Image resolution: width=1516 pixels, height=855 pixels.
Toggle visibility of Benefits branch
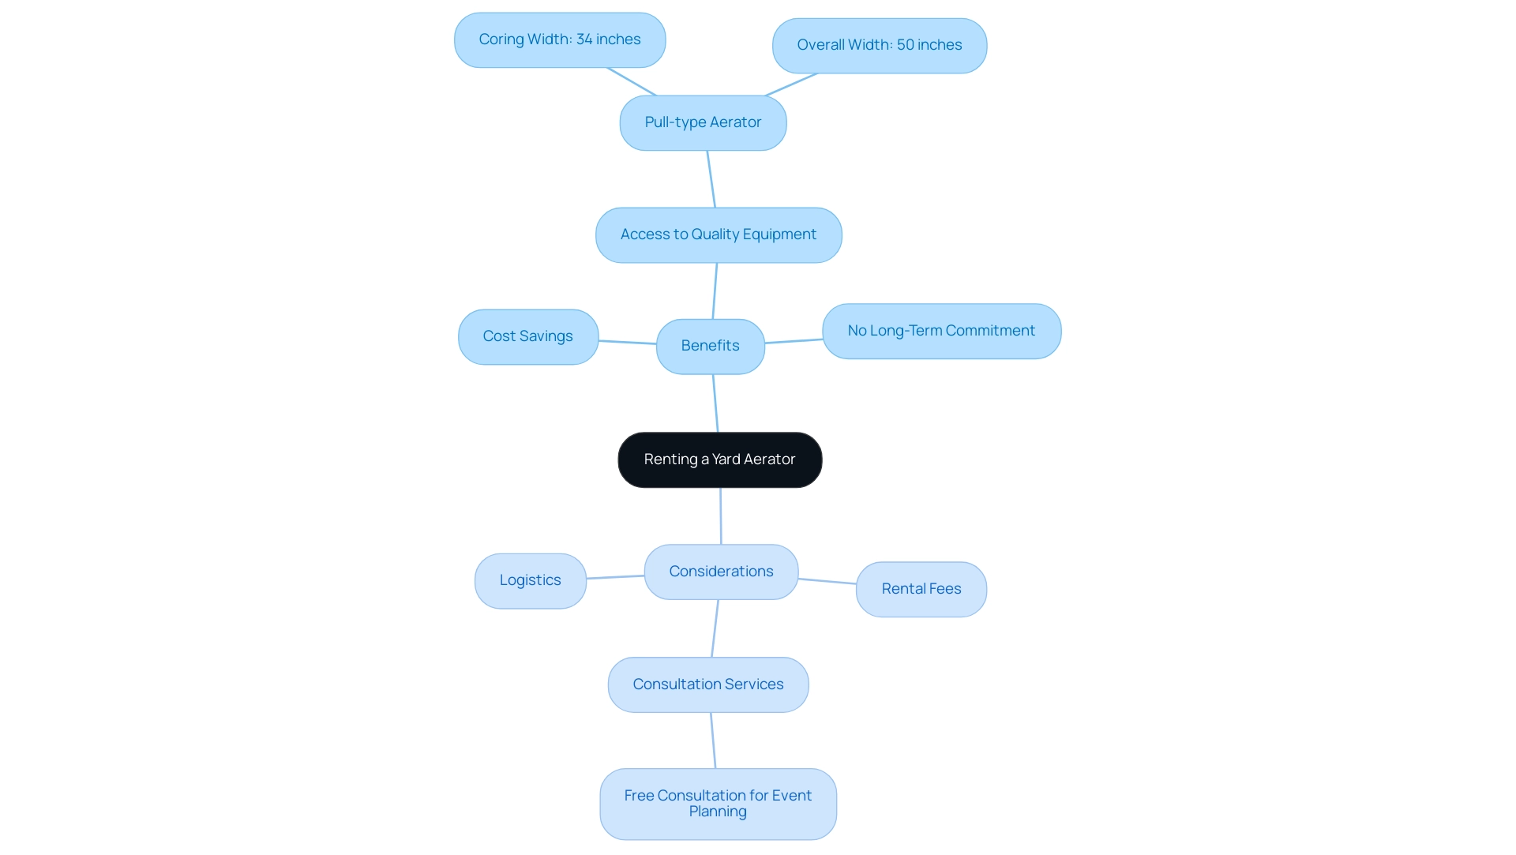pyautogui.click(x=710, y=346)
